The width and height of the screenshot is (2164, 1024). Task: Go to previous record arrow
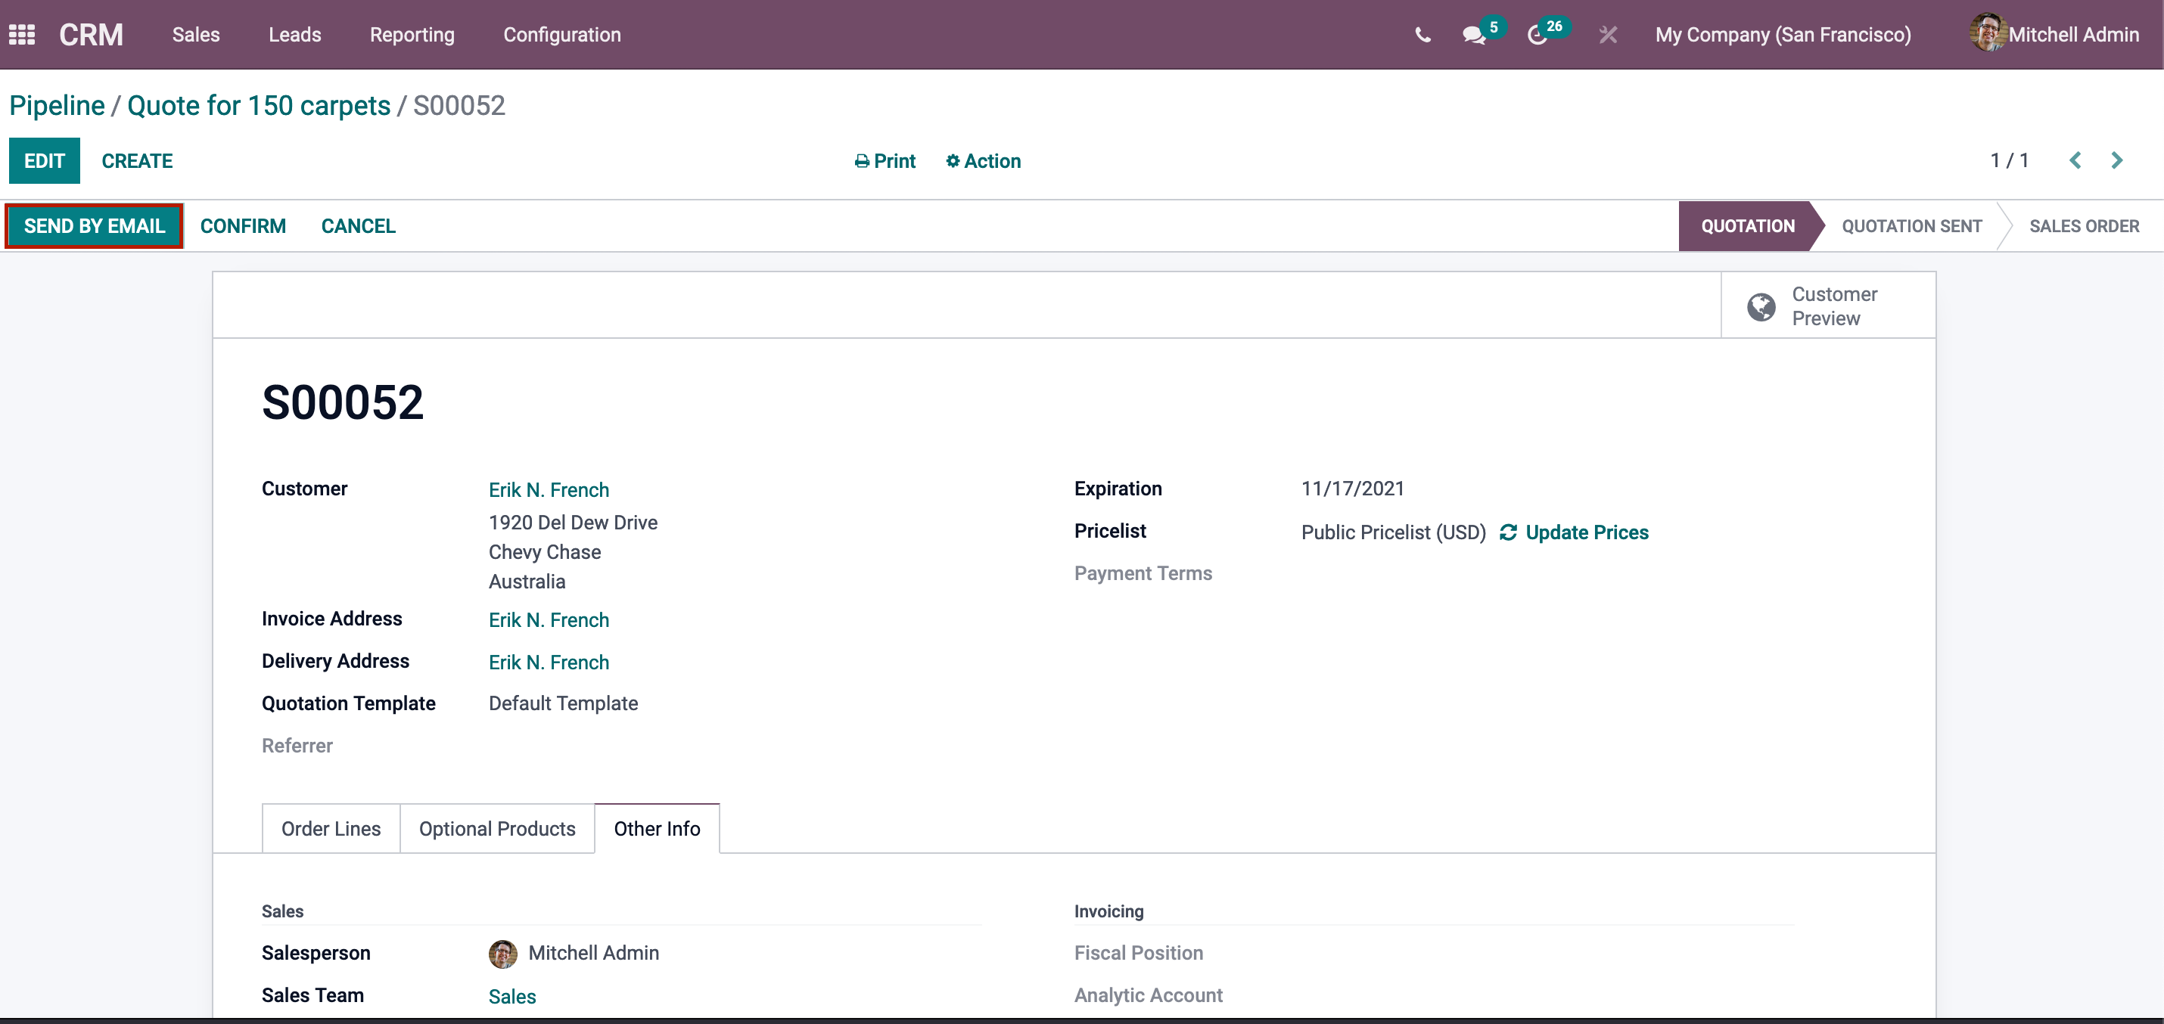(x=2074, y=160)
